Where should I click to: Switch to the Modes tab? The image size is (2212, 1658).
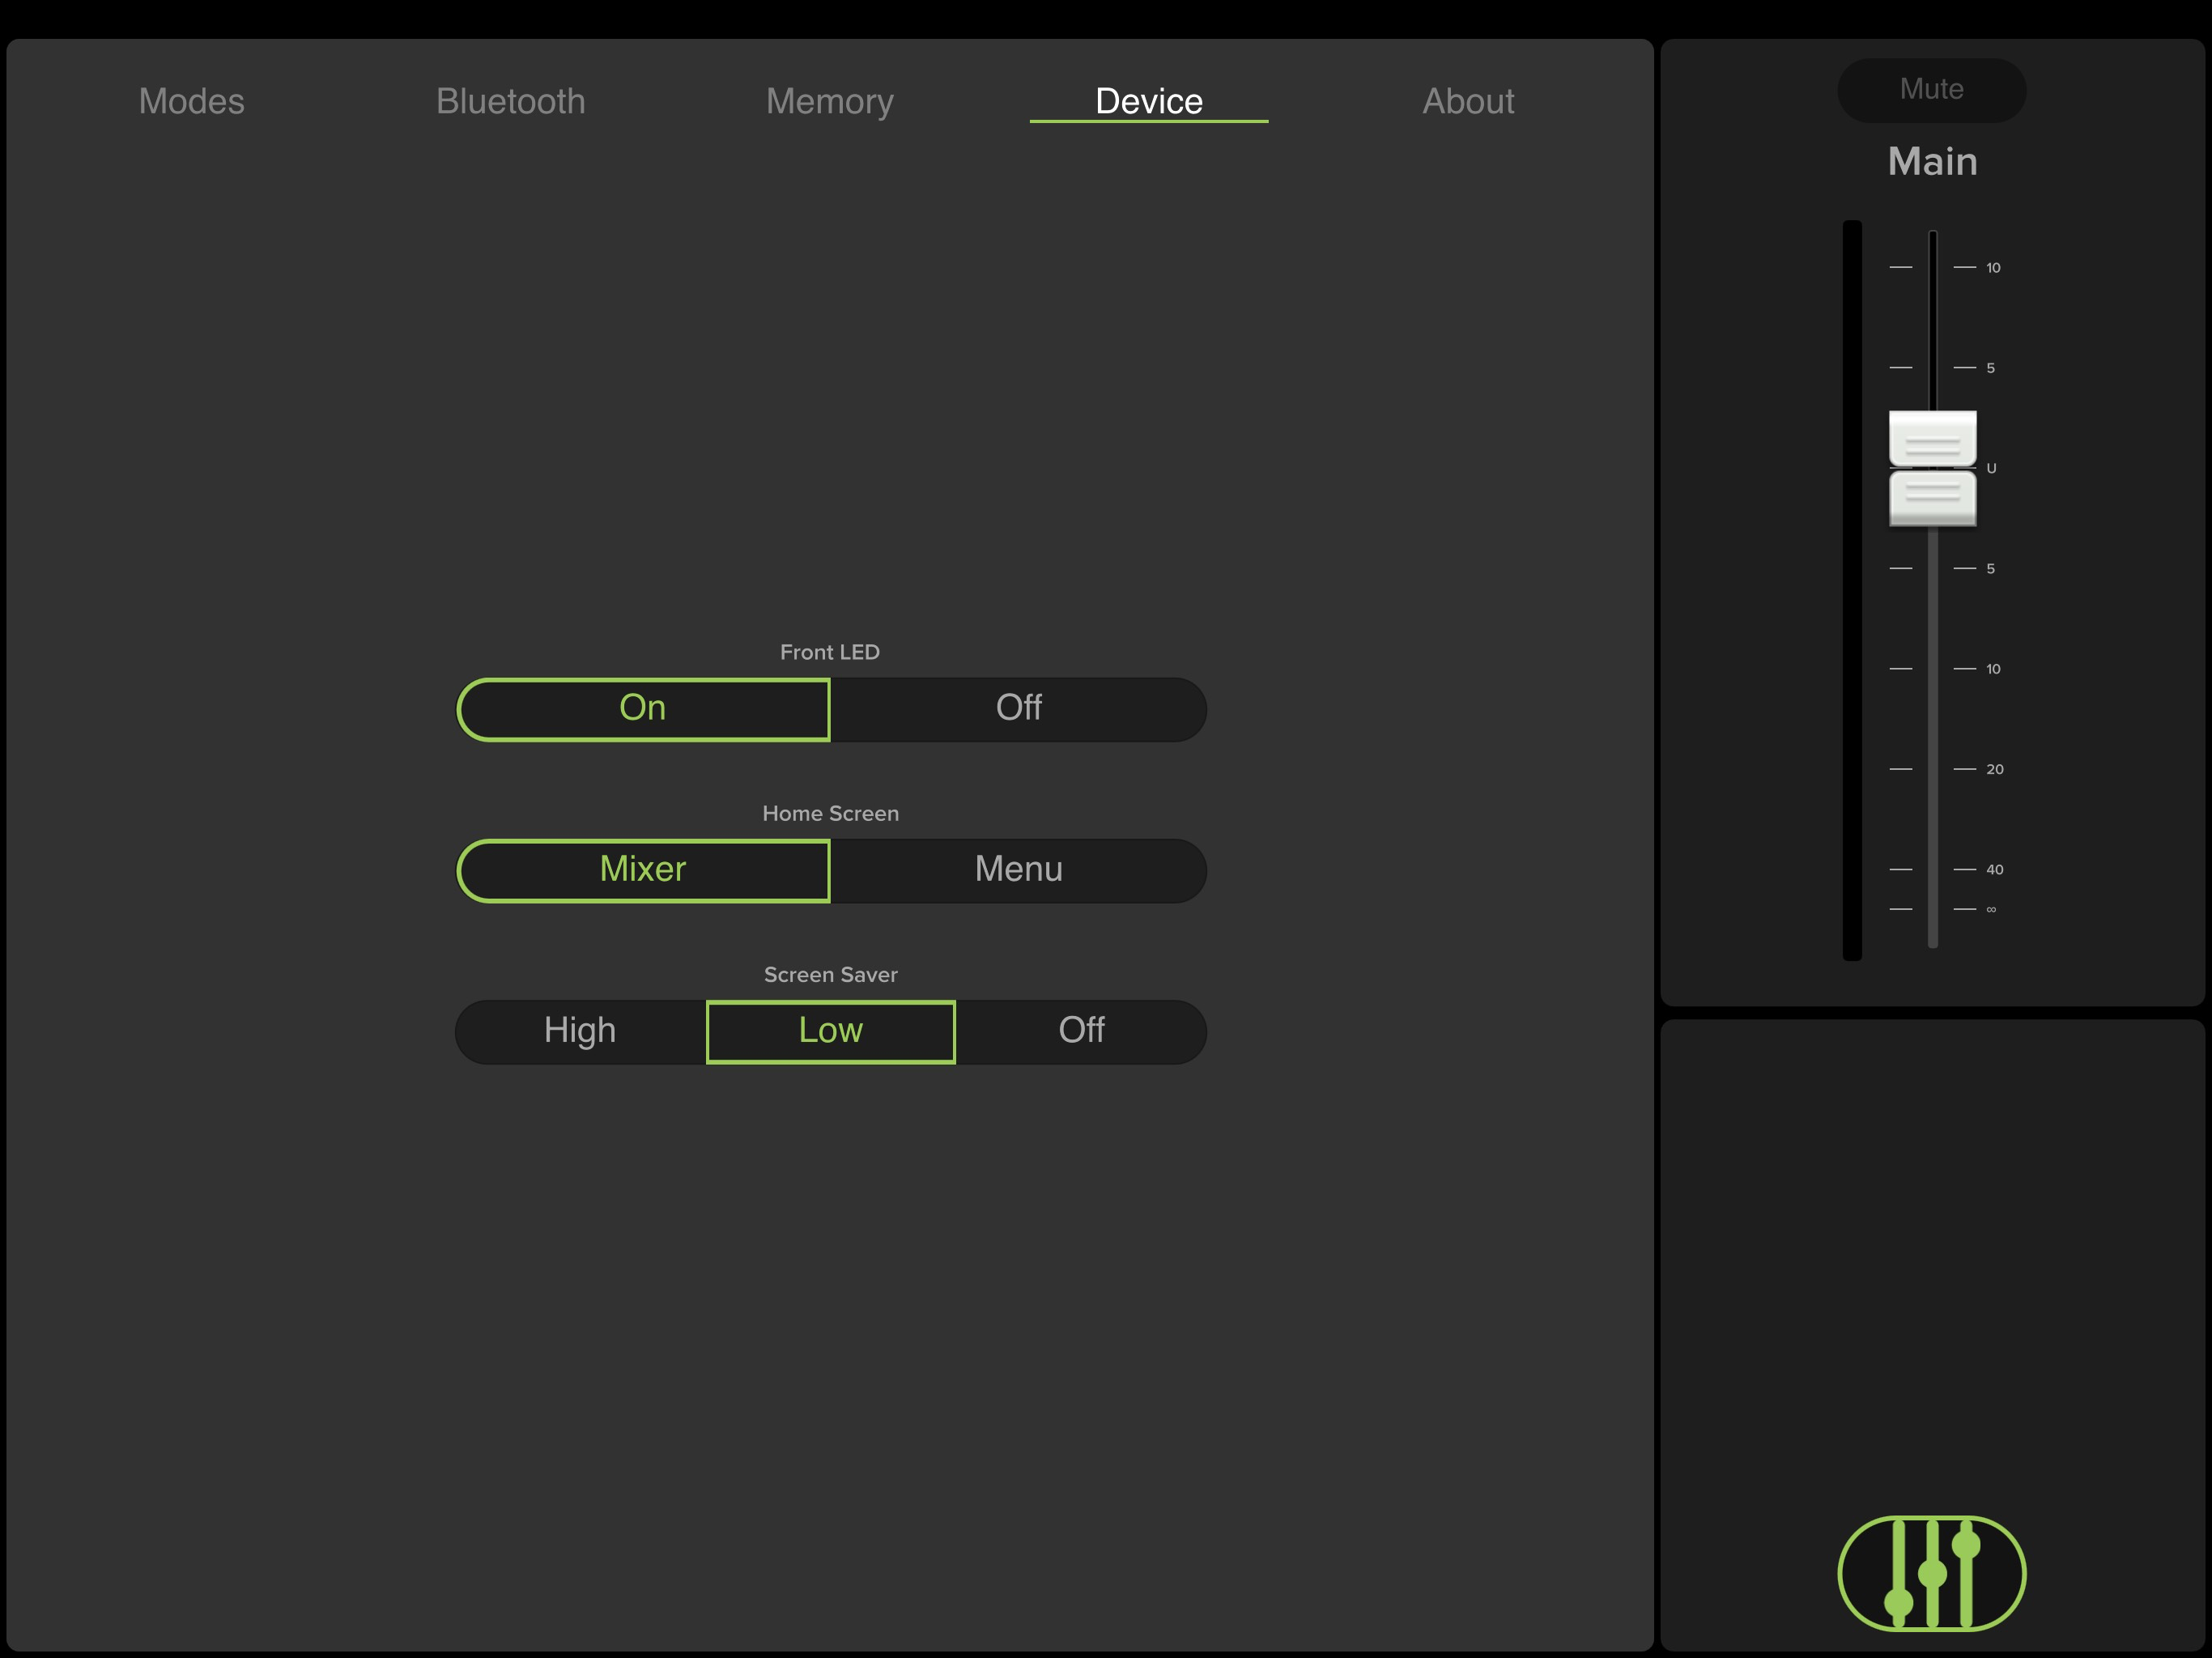(x=191, y=101)
